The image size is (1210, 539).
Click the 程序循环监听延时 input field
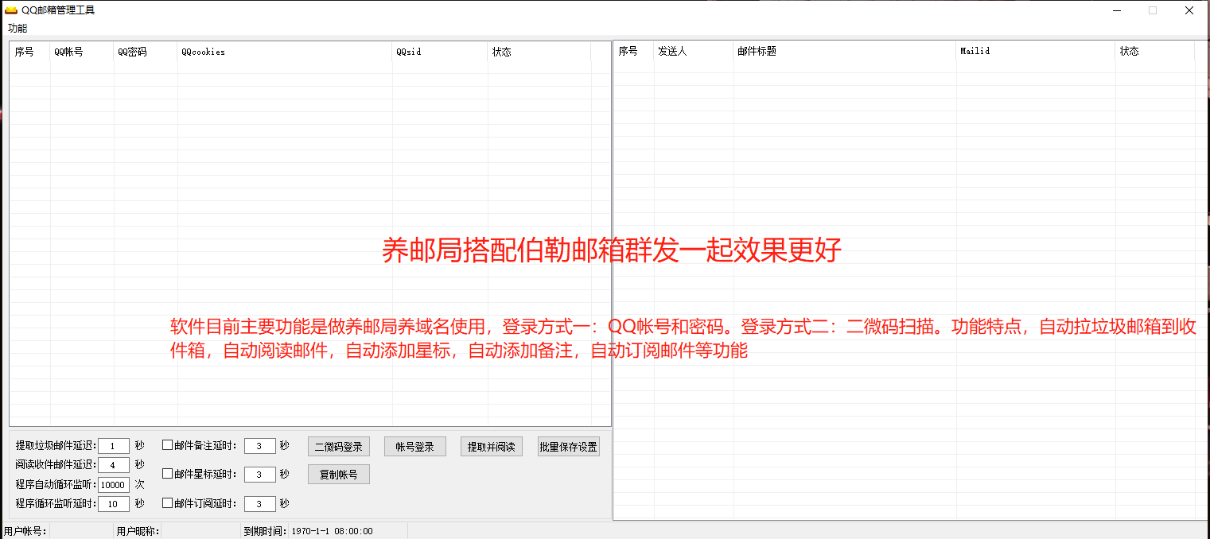coord(114,504)
